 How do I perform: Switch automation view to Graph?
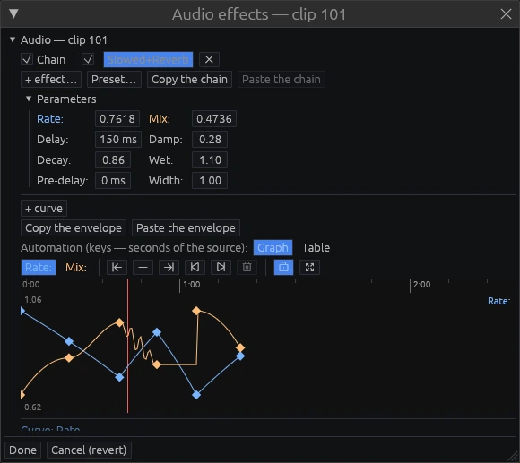coord(273,248)
